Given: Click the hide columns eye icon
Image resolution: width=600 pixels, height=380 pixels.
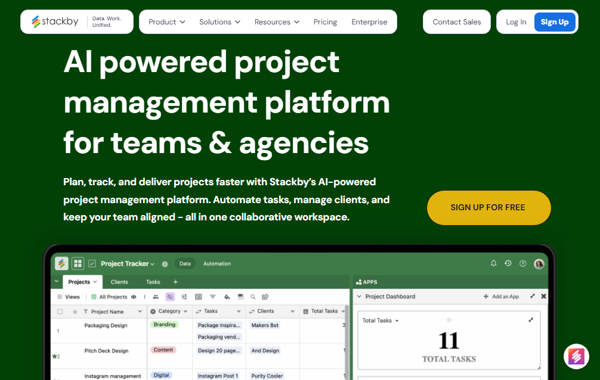Looking at the screenshot, I should tap(170, 297).
